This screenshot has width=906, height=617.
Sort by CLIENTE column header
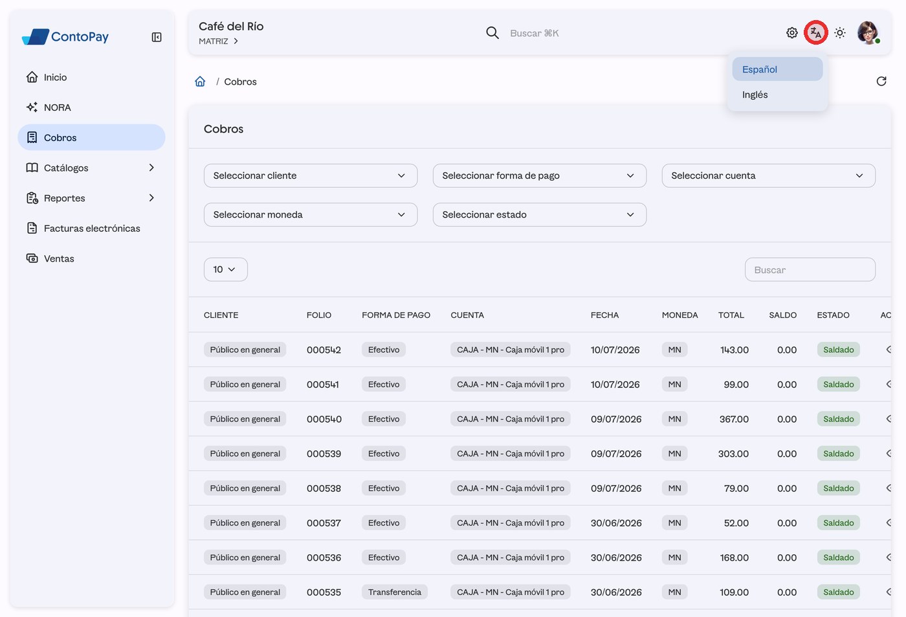pyautogui.click(x=221, y=315)
